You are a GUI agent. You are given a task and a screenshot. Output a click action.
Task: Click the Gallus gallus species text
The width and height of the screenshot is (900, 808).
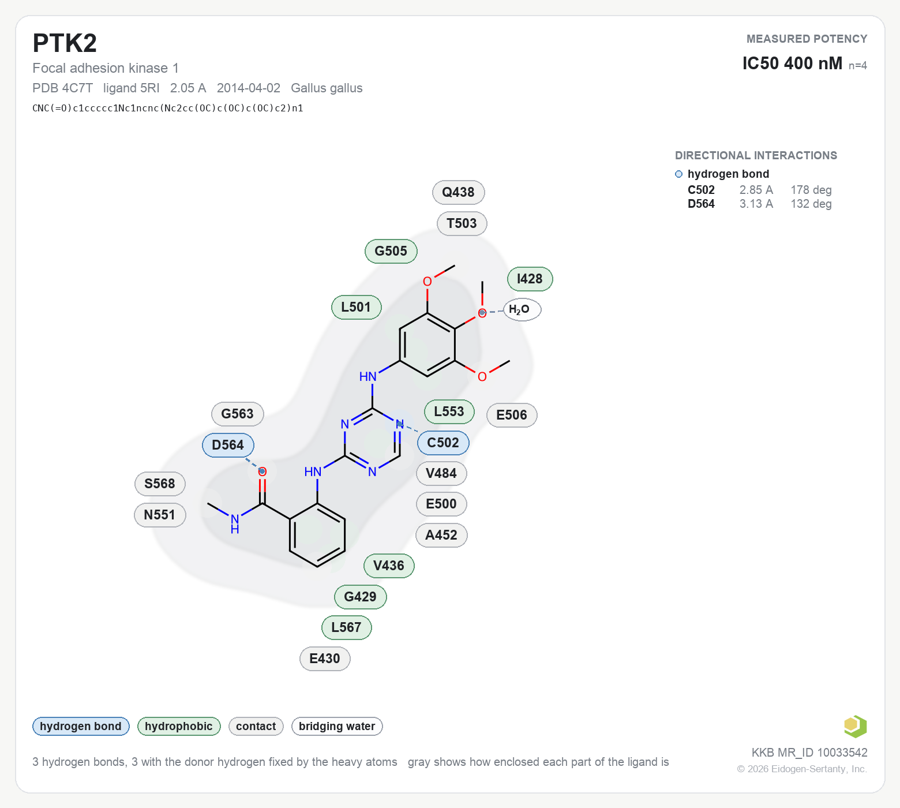coord(327,88)
